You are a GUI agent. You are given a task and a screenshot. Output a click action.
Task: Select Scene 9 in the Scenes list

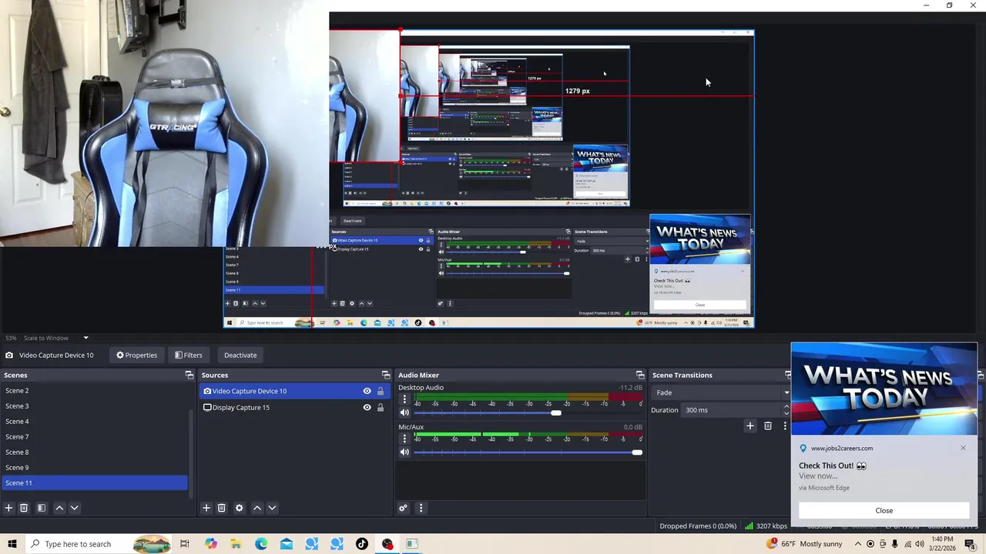coord(94,468)
